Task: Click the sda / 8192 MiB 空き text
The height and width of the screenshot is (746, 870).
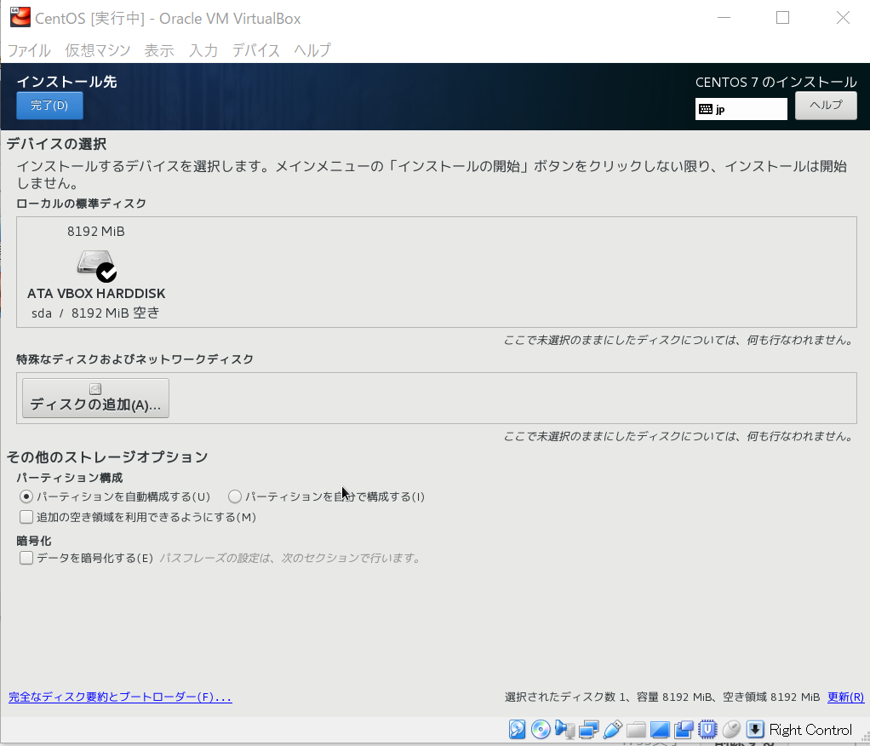Action: coord(95,313)
